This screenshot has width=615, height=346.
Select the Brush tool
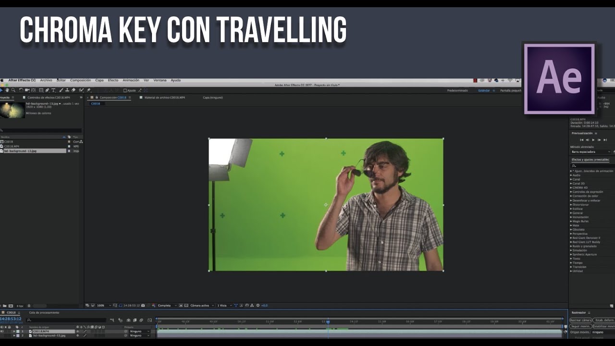pos(61,90)
